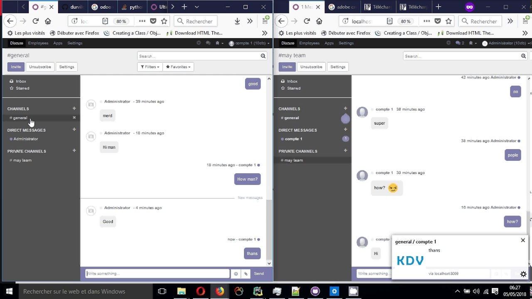Expand Filters dropdown in left window
532x299 pixels.
[x=150, y=67]
